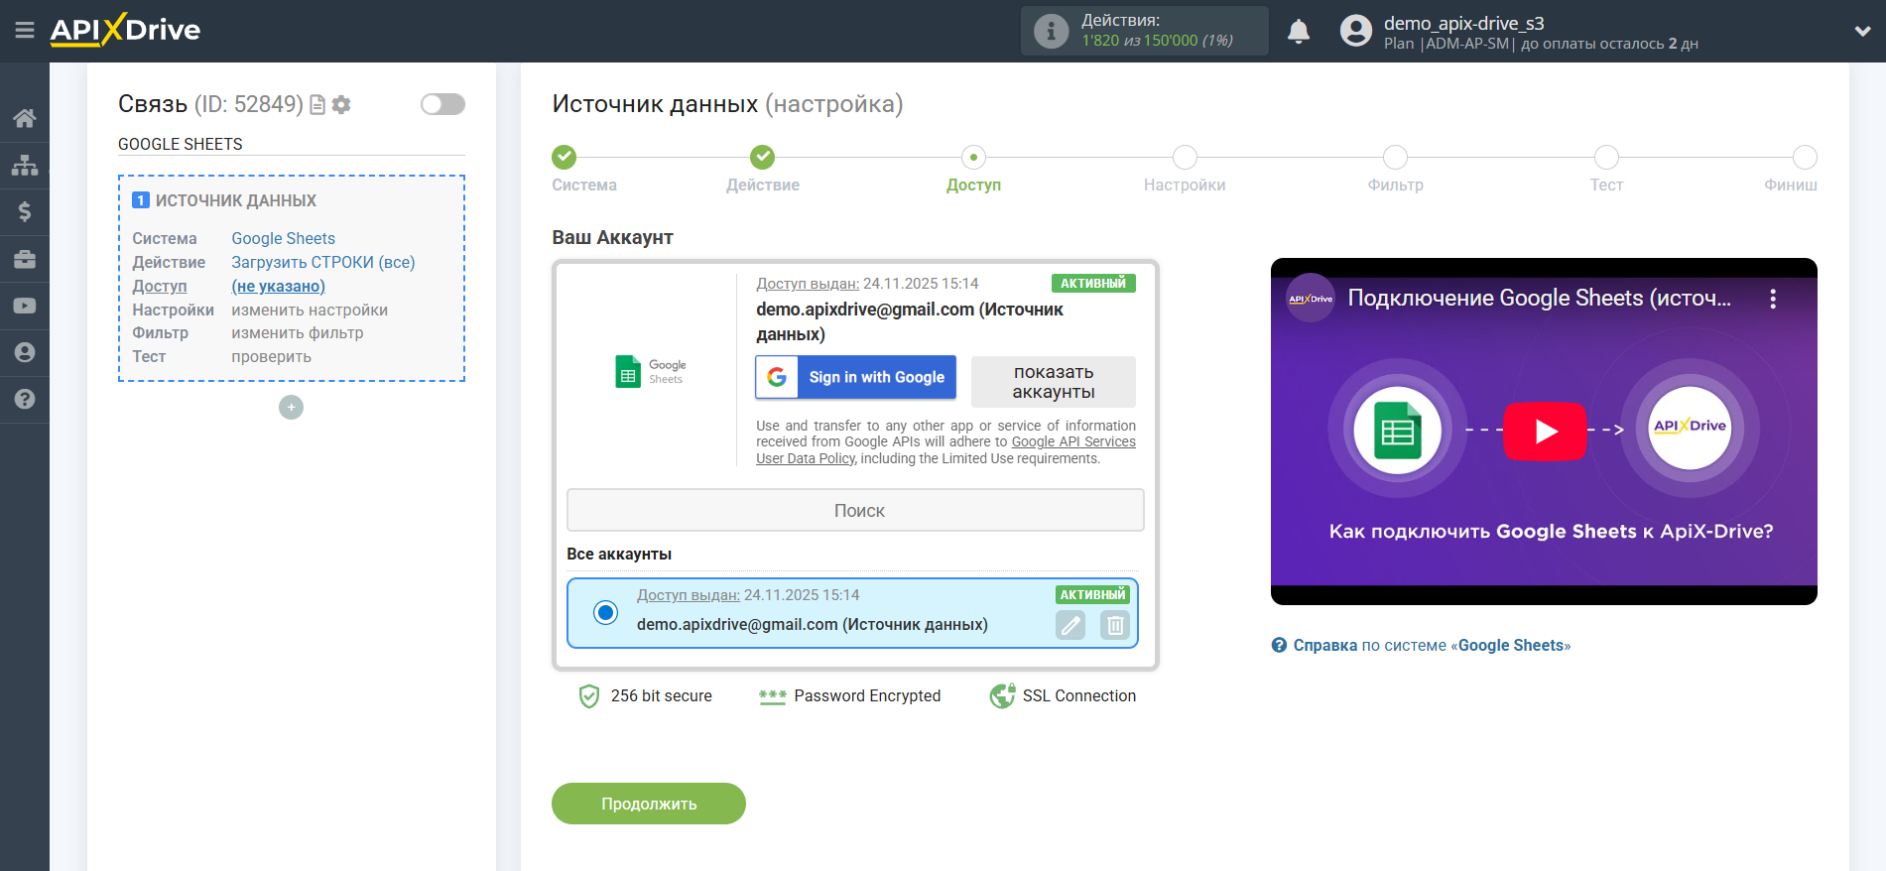The height and width of the screenshot is (871, 1886).
Task: Add a new block with plus icon
Action: coord(291,407)
